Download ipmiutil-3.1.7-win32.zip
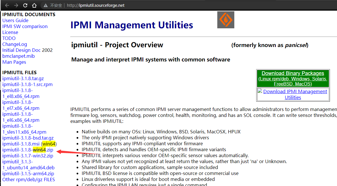The width and height of the screenshot is (337, 186). click(x=28, y=156)
